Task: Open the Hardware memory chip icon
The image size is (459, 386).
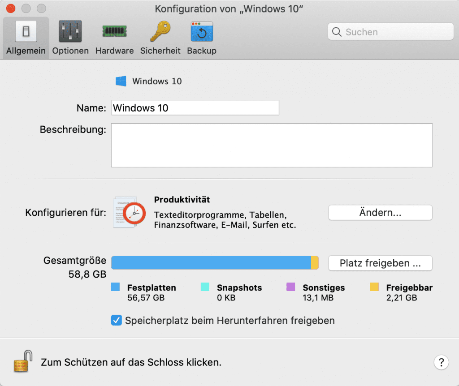Action: click(x=114, y=32)
